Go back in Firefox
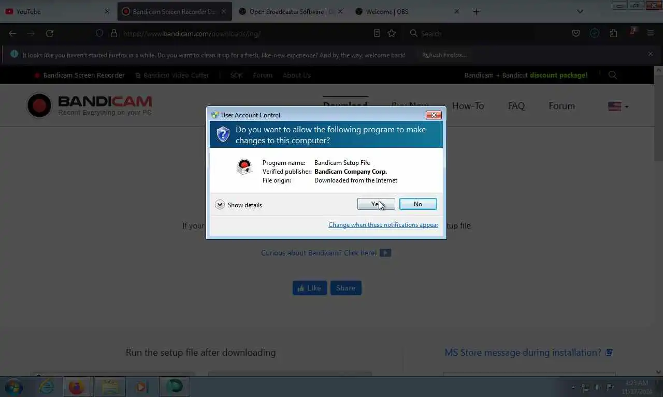 coord(12,33)
